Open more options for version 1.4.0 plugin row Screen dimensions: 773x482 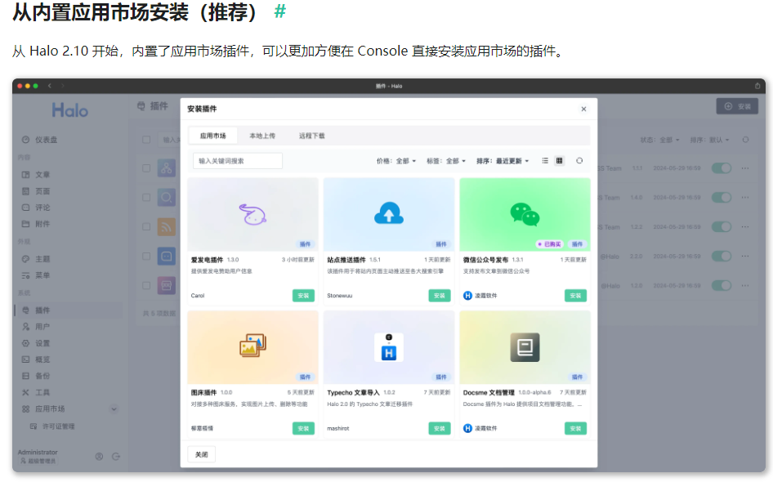click(x=745, y=197)
